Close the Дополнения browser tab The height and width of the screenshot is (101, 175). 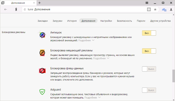34,3
